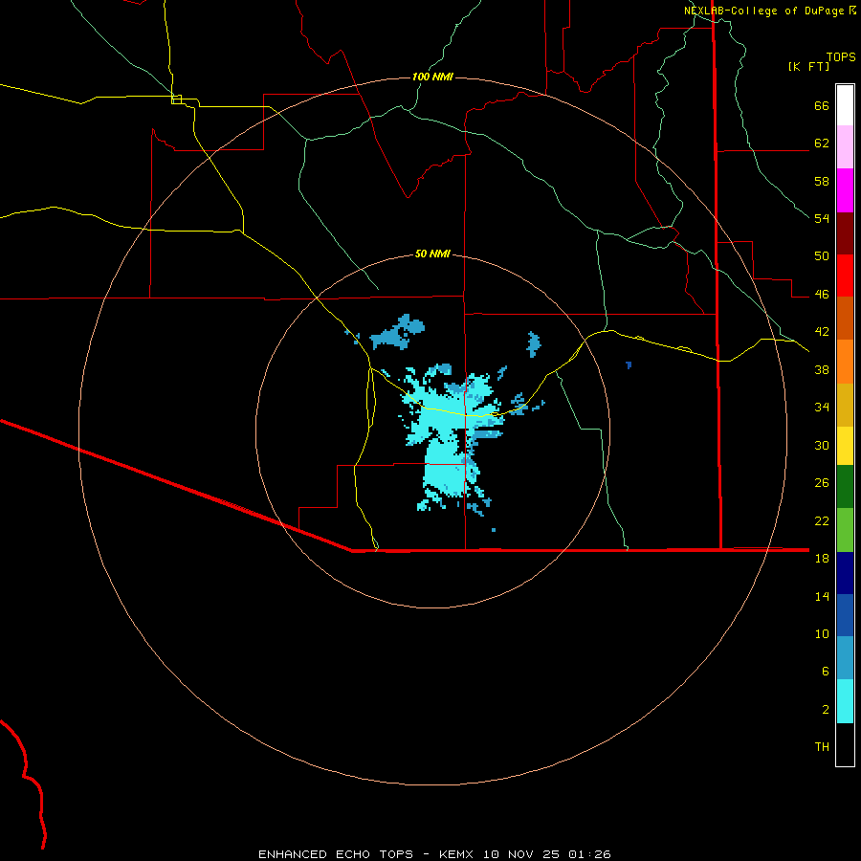Click the yellow legend swatch

(x=845, y=445)
